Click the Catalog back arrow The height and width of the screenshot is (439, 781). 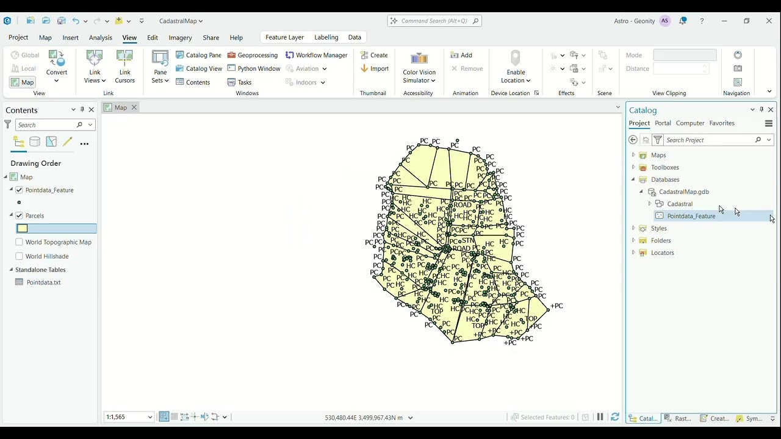633,140
